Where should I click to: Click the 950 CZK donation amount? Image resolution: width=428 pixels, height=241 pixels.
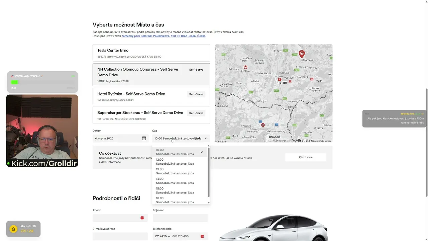point(27,231)
